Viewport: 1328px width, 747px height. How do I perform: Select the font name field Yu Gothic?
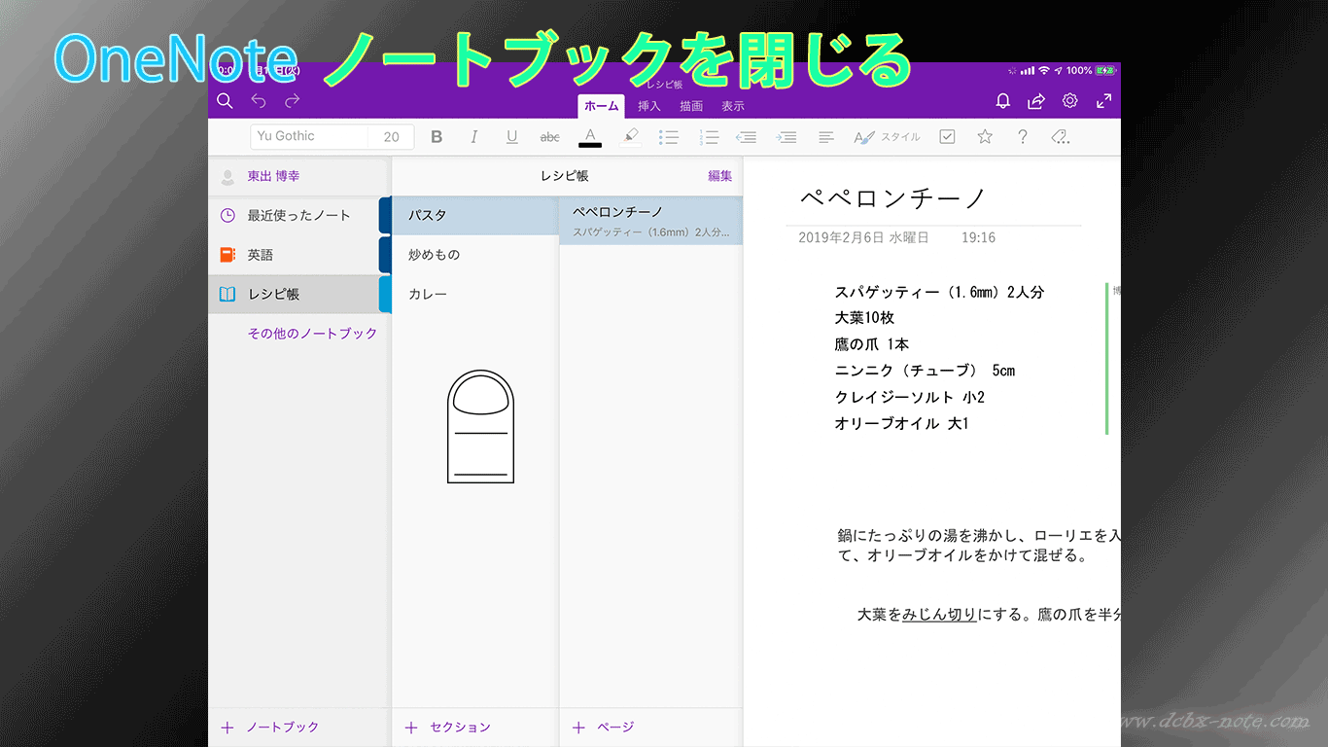pos(309,137)
